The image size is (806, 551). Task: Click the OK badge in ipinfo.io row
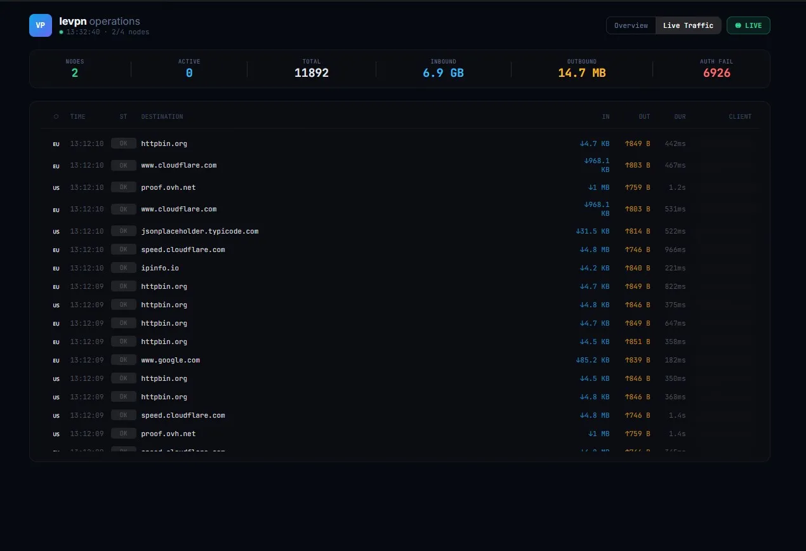pos(124,268)
